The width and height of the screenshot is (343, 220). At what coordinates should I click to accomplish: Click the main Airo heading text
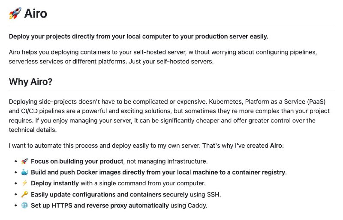coord(36,14)
